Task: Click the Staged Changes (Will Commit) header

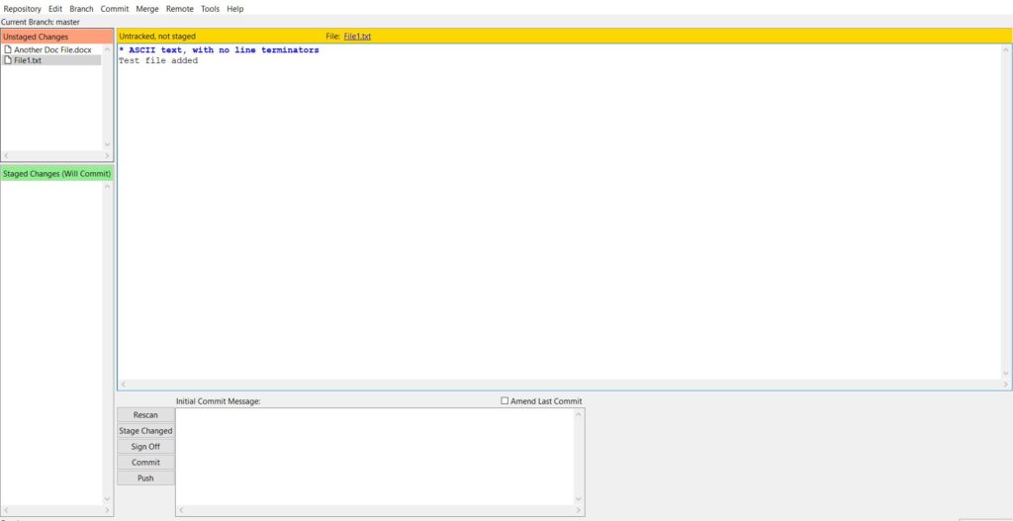Action: click(x=56, y=174)
